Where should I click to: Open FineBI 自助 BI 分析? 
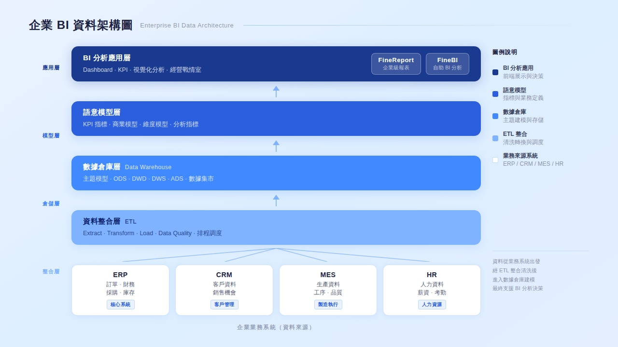(447, 63)
